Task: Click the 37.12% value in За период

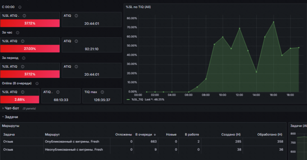Action: click(30, 74)
